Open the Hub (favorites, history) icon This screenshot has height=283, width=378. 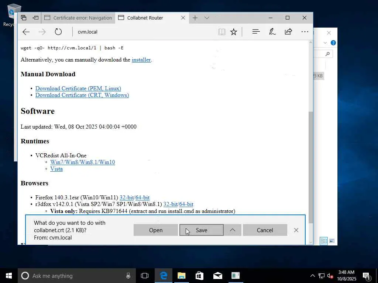coord(256,32)
